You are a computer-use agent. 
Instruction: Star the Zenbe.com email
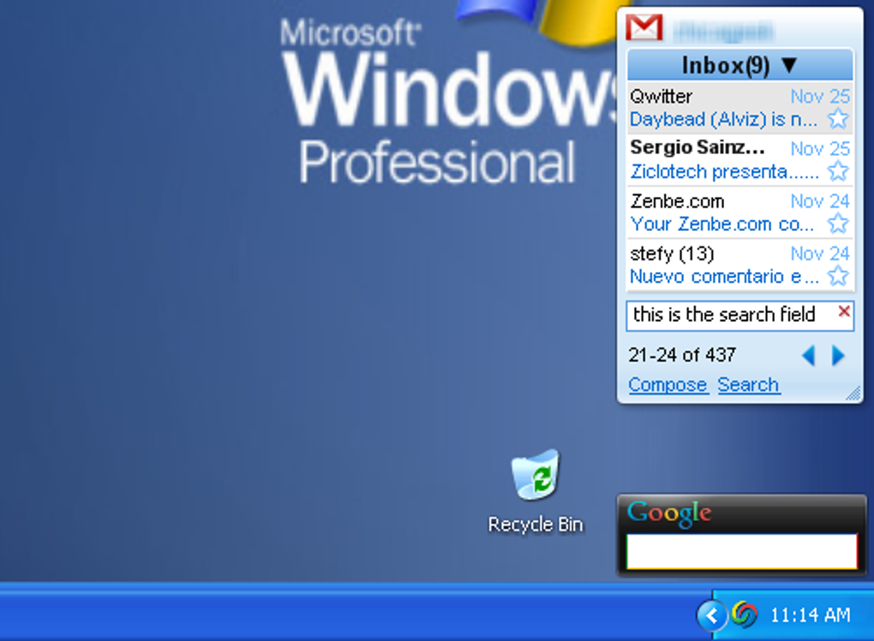click(838, 223)
